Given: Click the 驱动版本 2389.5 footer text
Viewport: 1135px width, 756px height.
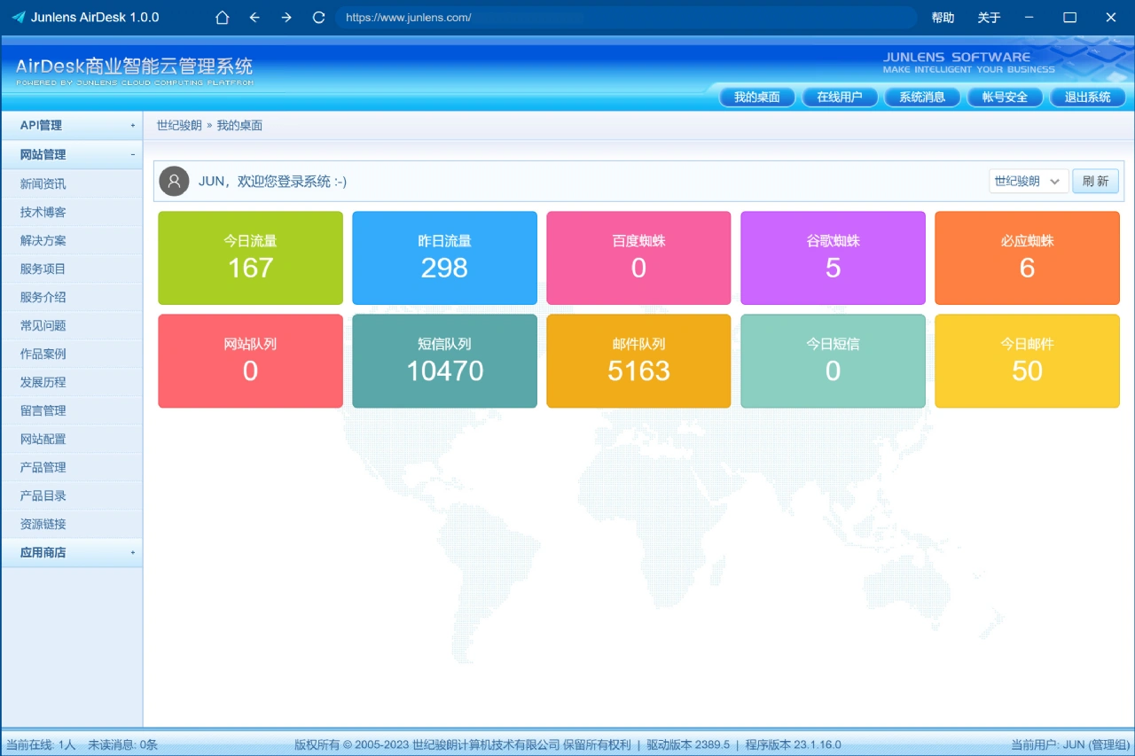Looking at the screenshot, I should click(688, 744).
